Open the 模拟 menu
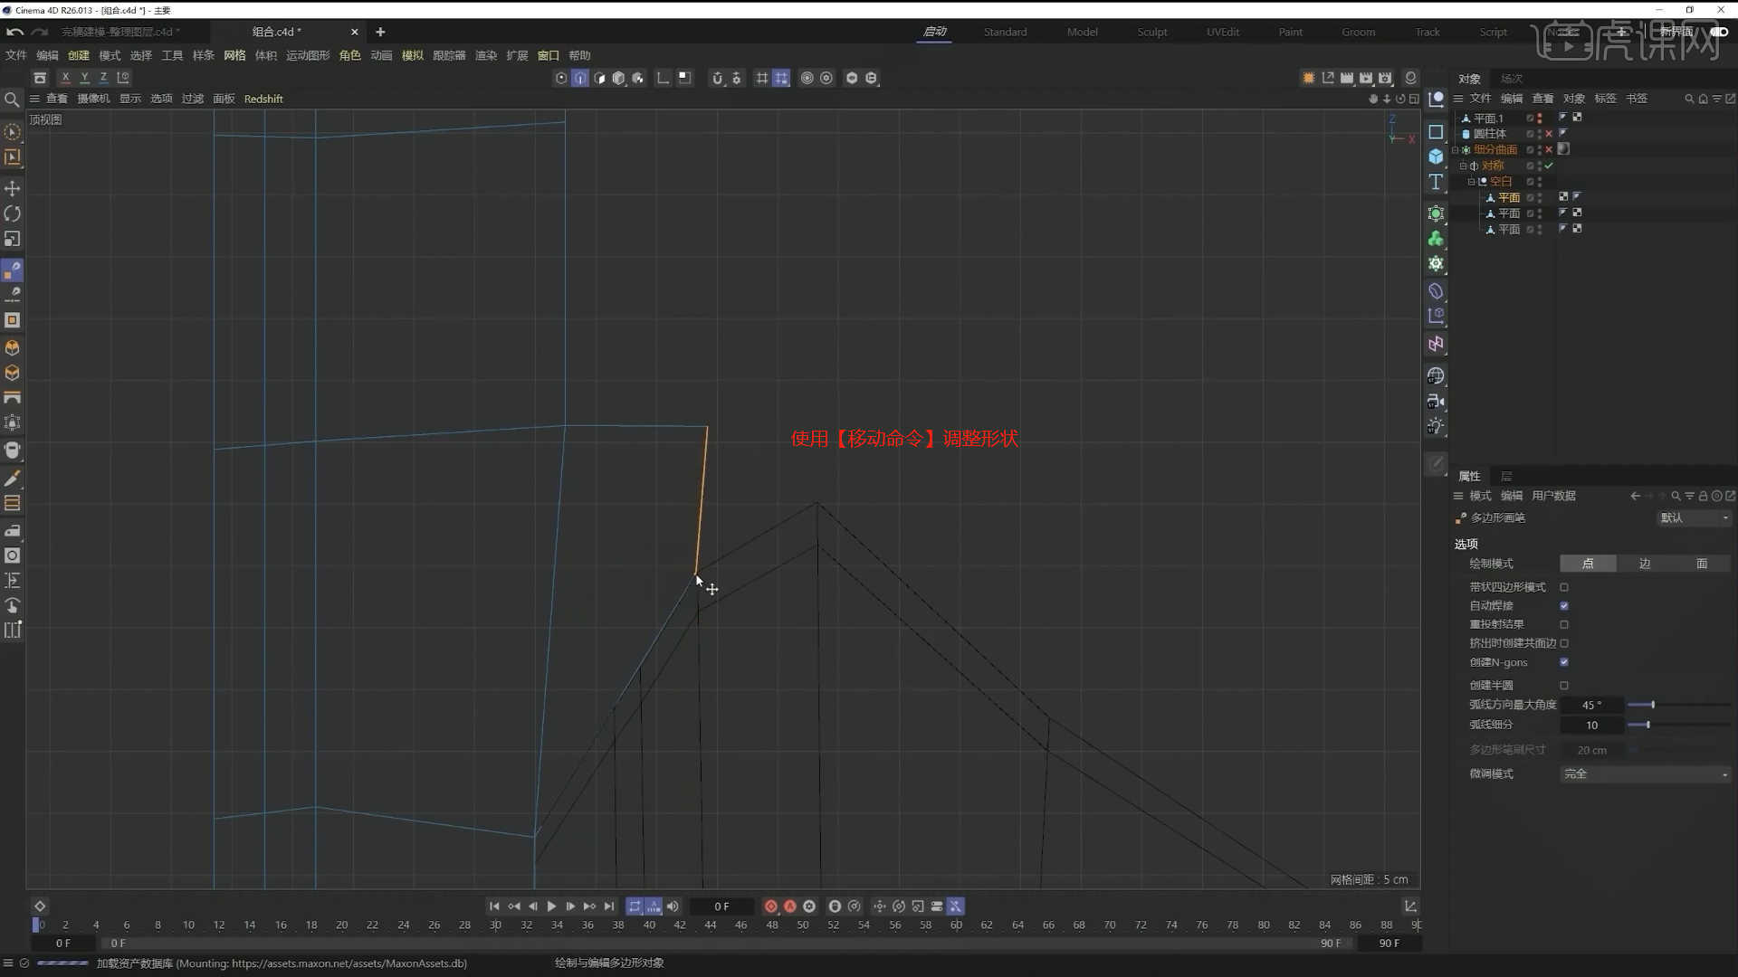The width and height of the screenshot is (1738, 977). tap(412, 55)
